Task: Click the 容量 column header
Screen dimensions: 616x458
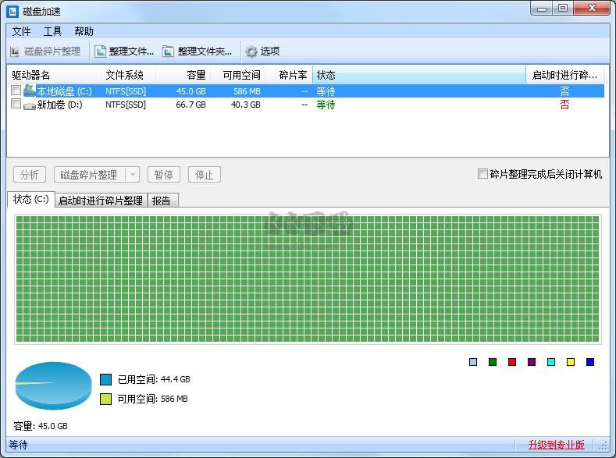Action: coord(183,75)
